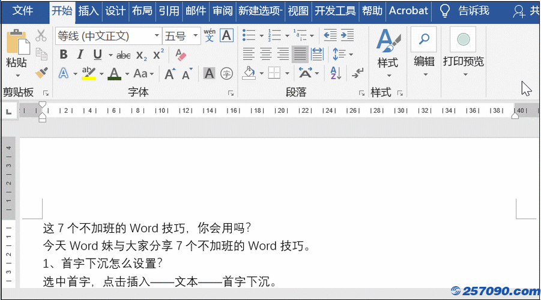The width and height of the screenshot is (541, 300).
Task: Click the 告诉我 search box
Action: point(474,11)
